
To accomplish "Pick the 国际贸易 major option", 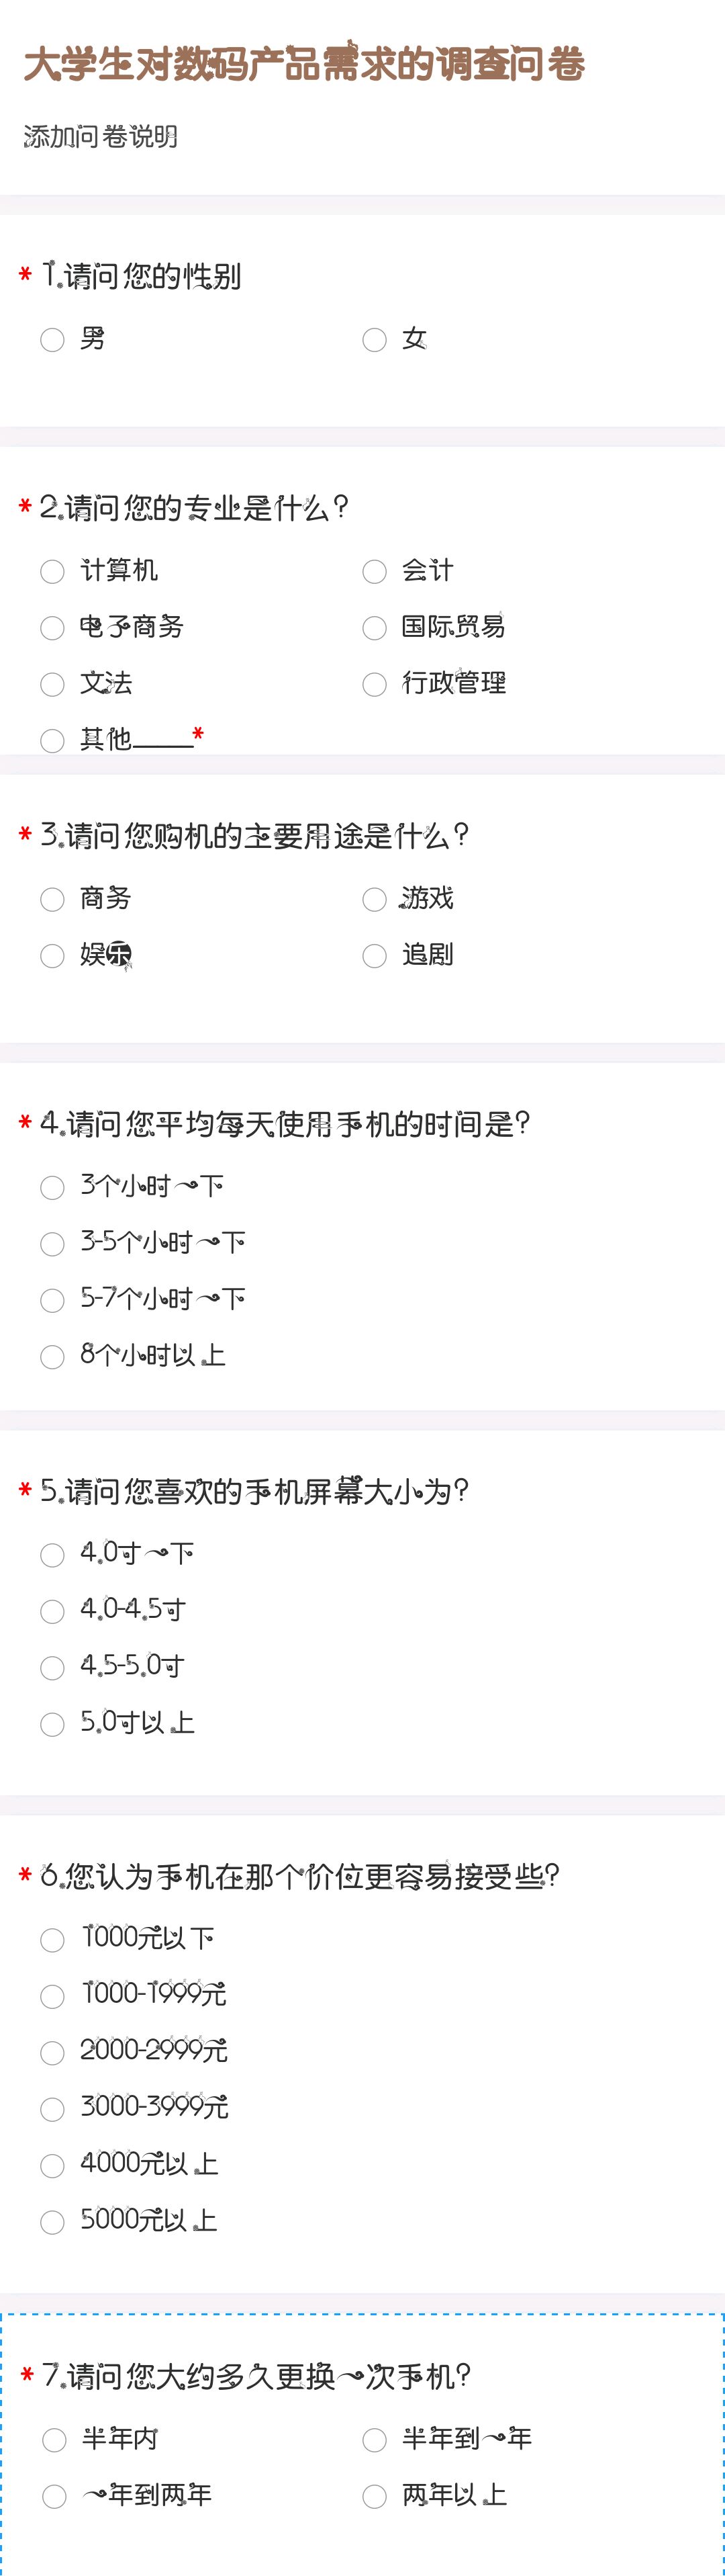I will [375, 628].
